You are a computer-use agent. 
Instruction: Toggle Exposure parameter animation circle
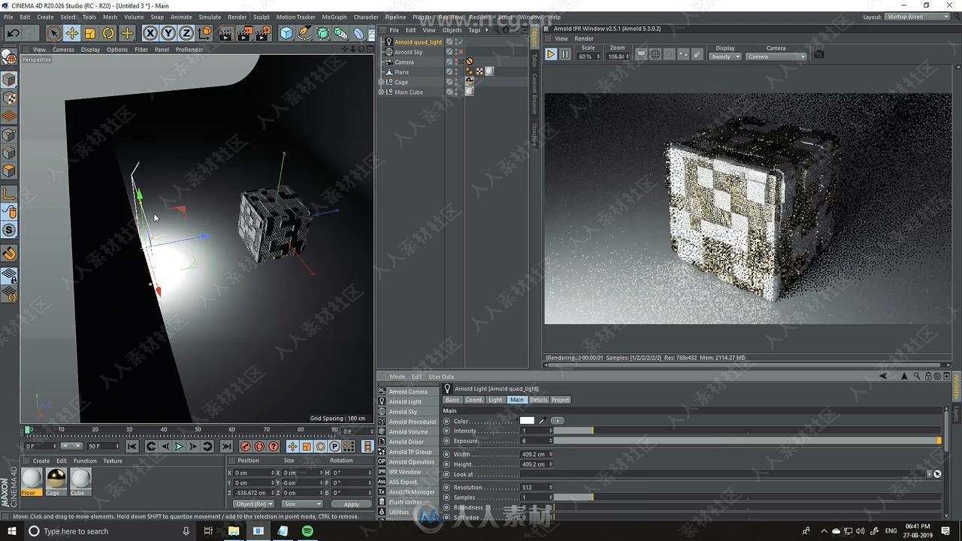tap(446, 441)
